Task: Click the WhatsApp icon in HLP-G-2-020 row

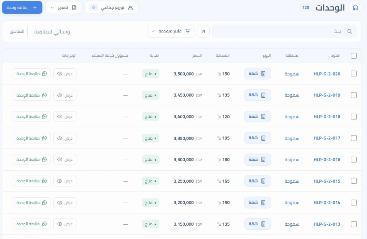Action: pyautogui.click(x=44, y=73)
